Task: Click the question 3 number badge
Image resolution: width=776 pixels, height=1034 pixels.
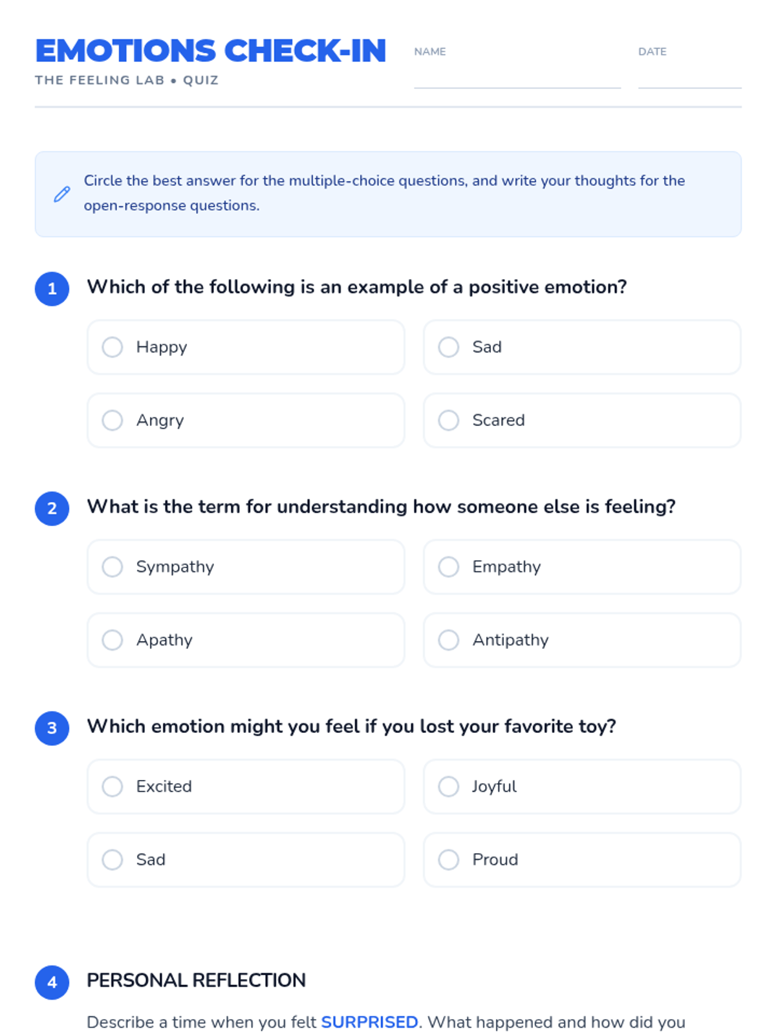Action: point(52,728)
